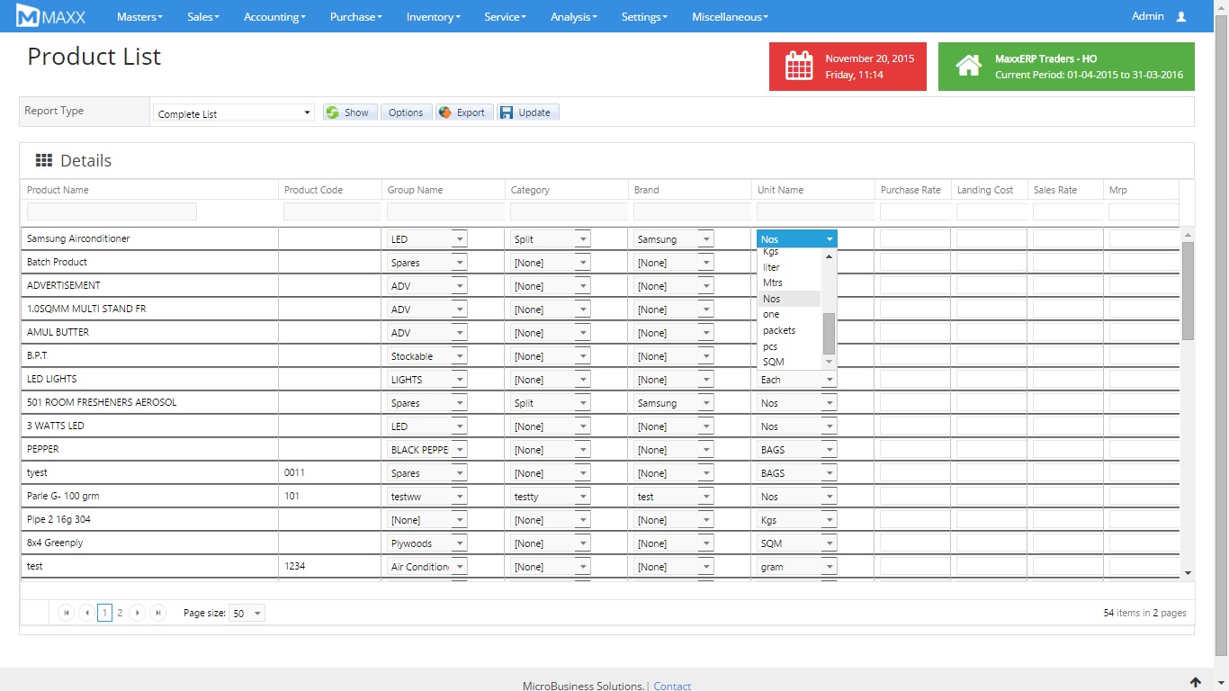Go to last page using pager icon
Screen dimensions: 1229x691
(158, 613)
